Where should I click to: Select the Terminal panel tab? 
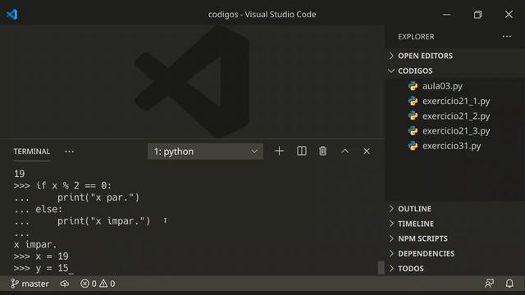tap(32, 152)
